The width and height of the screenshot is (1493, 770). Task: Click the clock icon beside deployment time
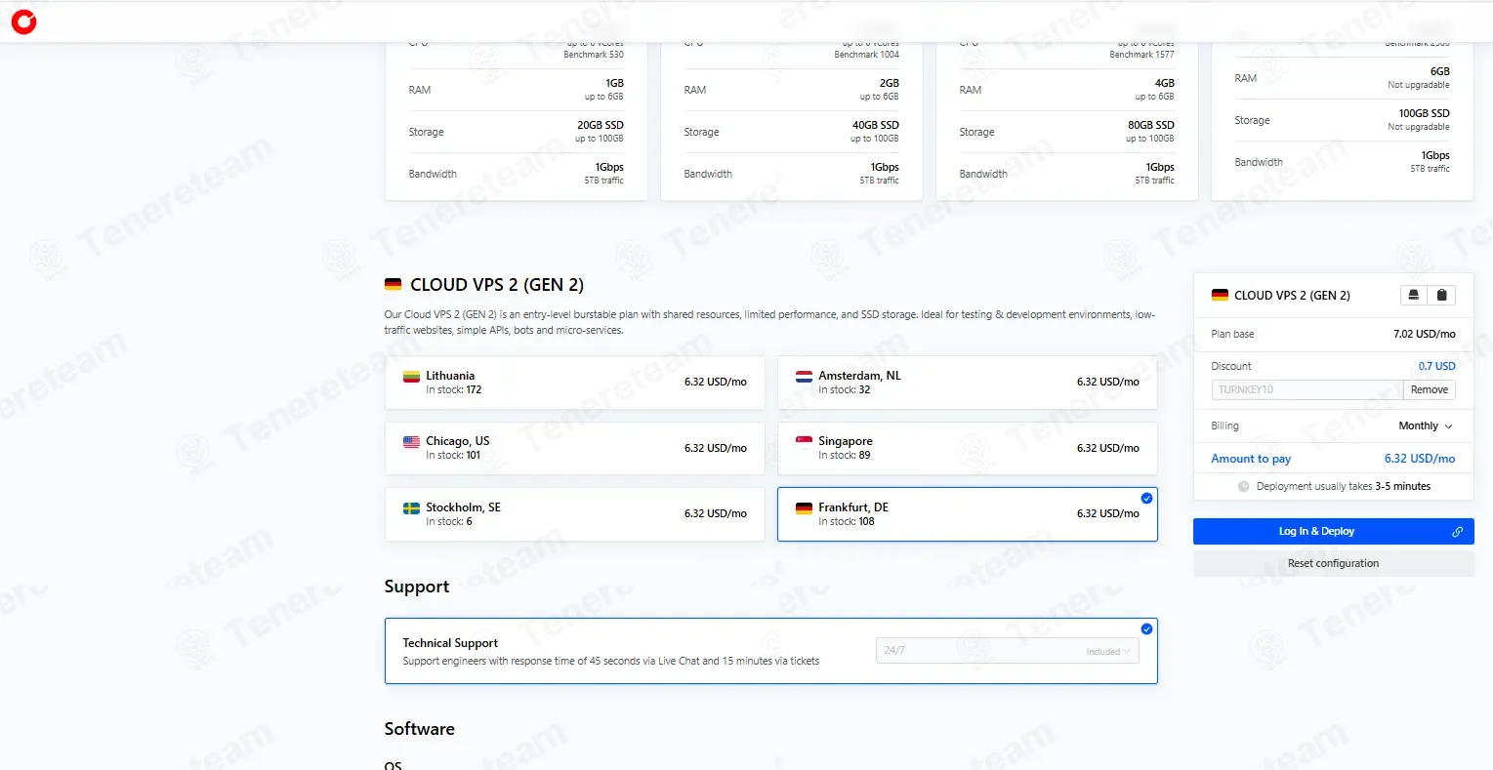(x=1243, y=486)
